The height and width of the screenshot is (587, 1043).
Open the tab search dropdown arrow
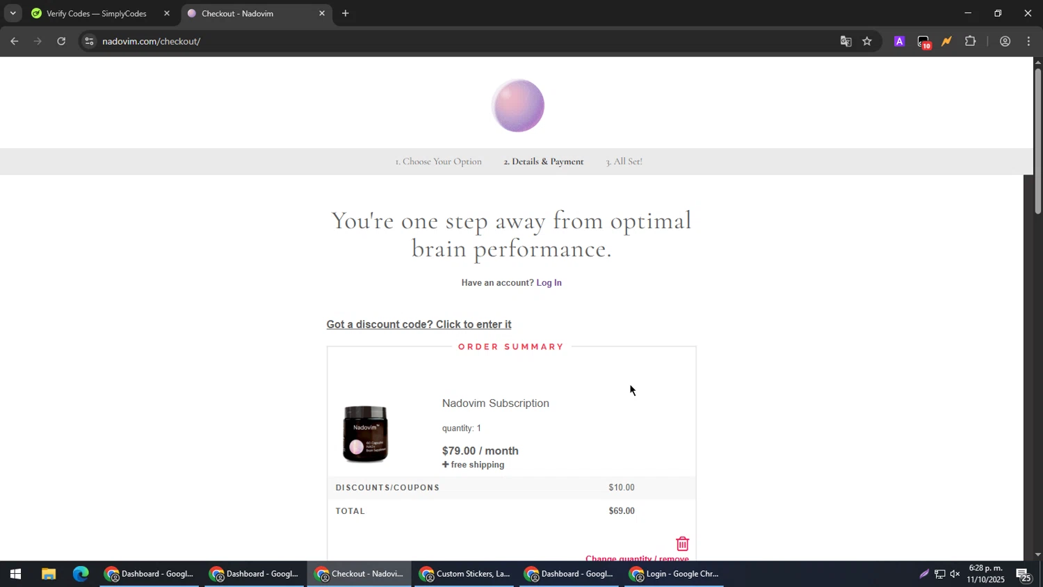[13, 13]
